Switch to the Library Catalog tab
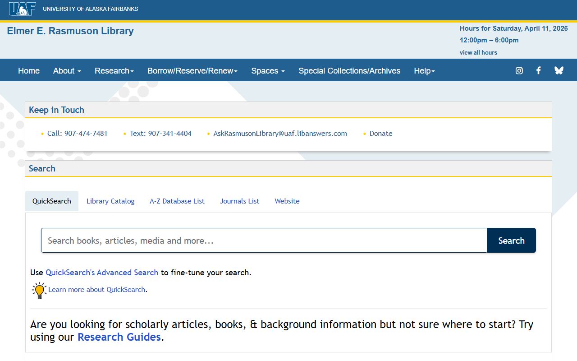This screenshot has width=577, height=361. point(110,201)
